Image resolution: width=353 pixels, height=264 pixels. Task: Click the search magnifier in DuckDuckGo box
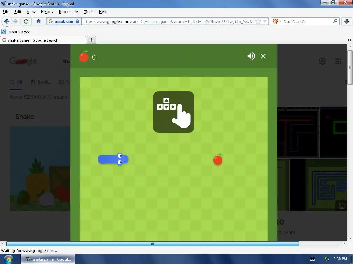tap(335, 21)
